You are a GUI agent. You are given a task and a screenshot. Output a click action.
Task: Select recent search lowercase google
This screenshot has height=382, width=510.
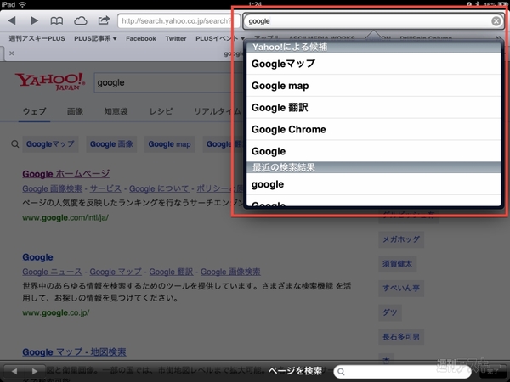click(373, 184)
